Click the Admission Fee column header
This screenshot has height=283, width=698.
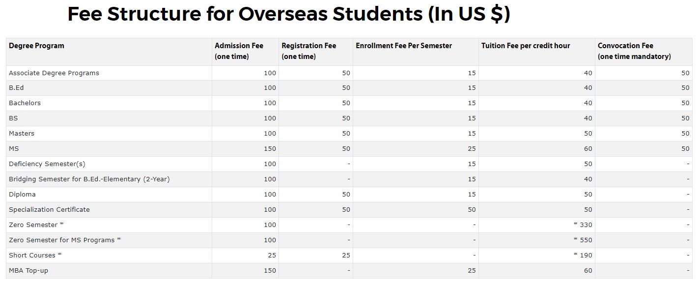(239, 51)
